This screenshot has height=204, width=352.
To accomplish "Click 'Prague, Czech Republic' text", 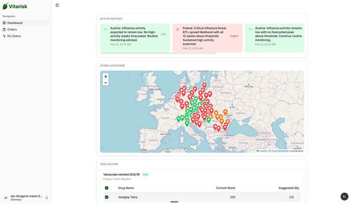I will 117,179.
